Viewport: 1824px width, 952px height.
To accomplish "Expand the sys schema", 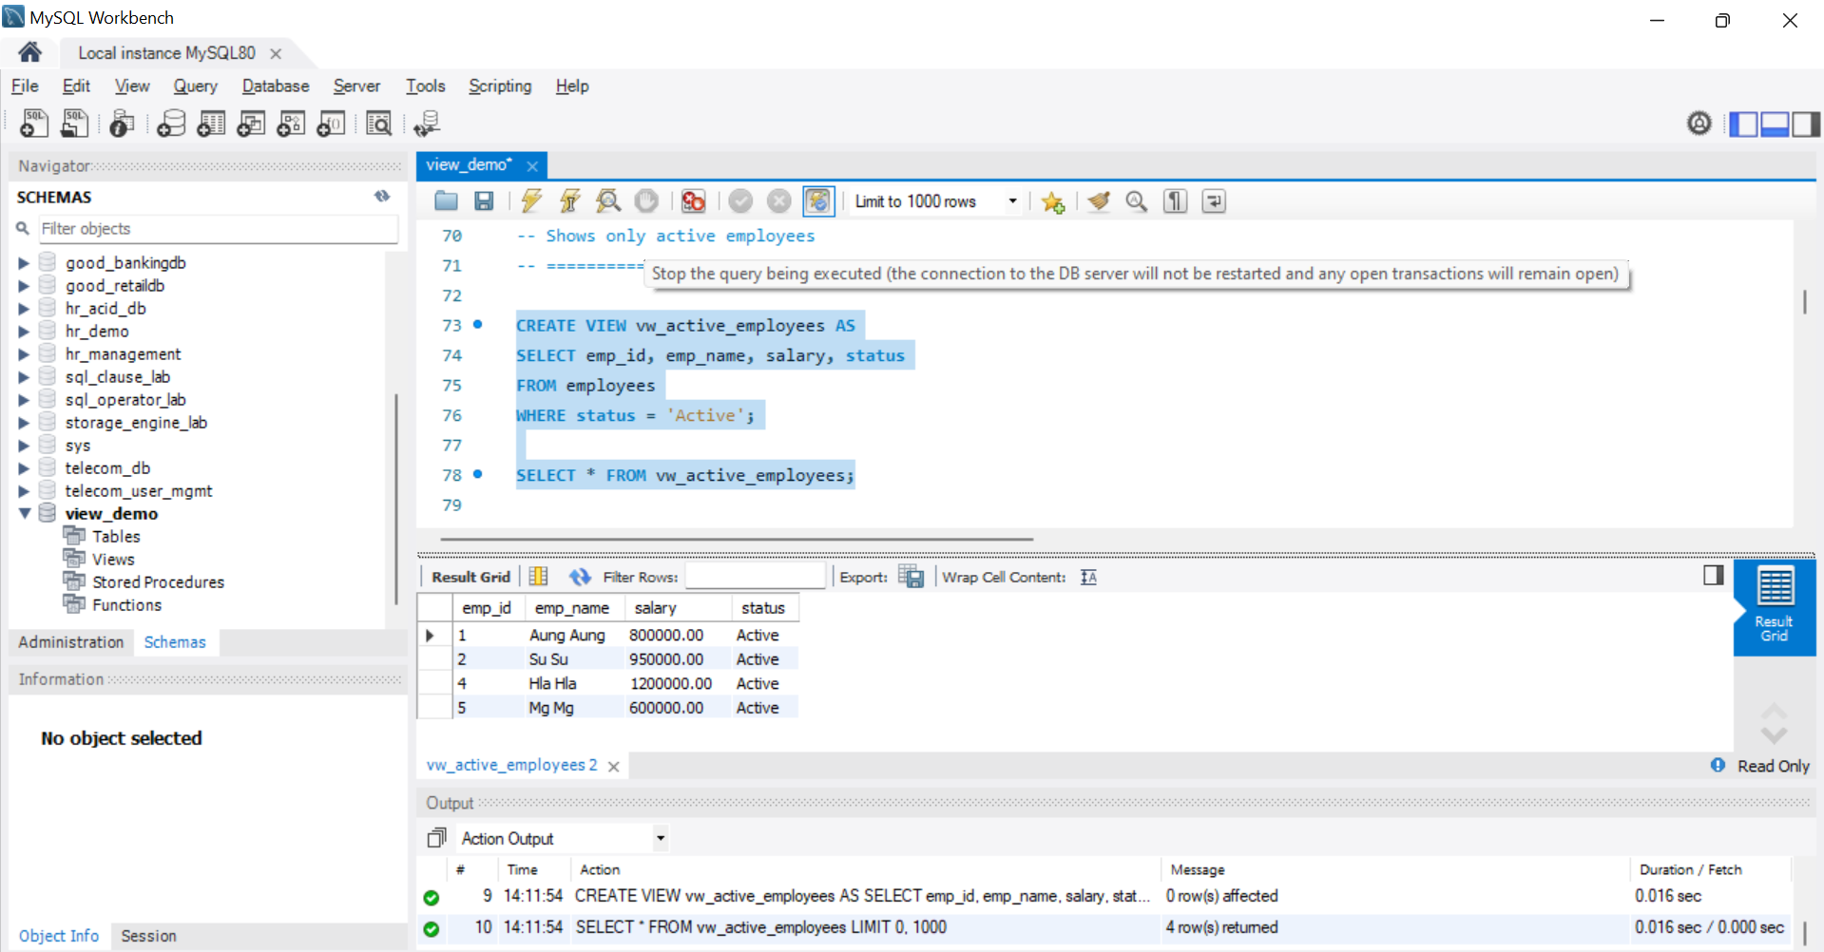I will 24,446.
